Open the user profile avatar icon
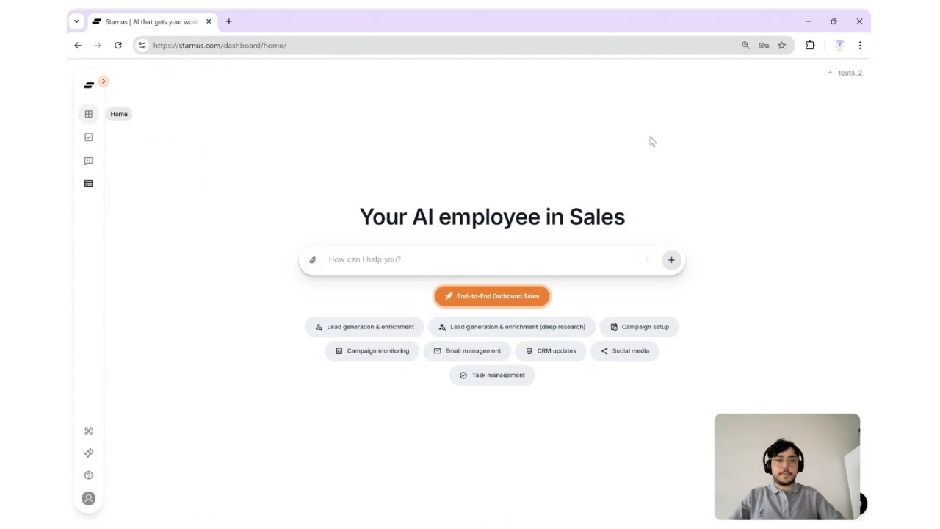 click(x=89, y=499)
